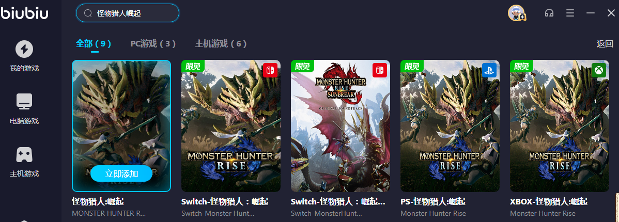Open PS-怪物猎人:崛起 title link
619x222 pixels.
(433, 201)
